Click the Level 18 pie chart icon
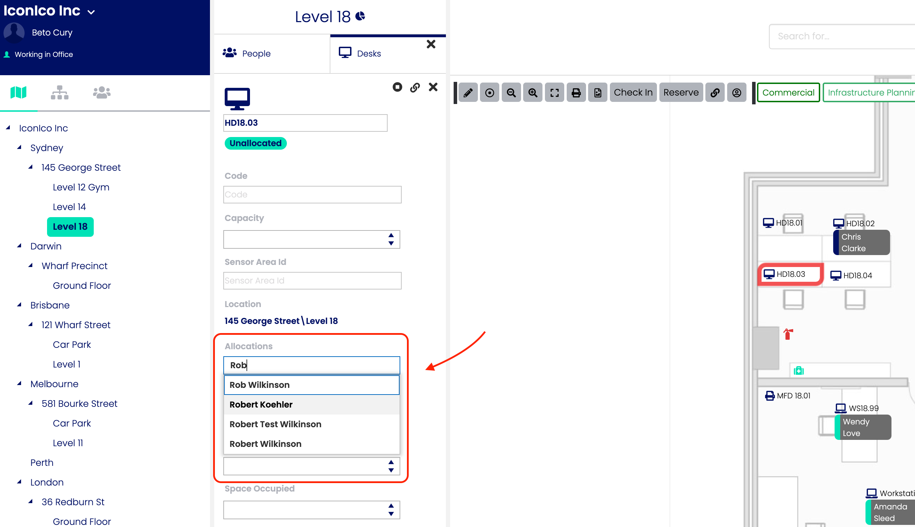915x527 pixels. [x=360, y=16]
